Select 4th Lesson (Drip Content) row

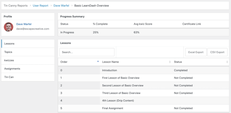[x=144, y=101]
